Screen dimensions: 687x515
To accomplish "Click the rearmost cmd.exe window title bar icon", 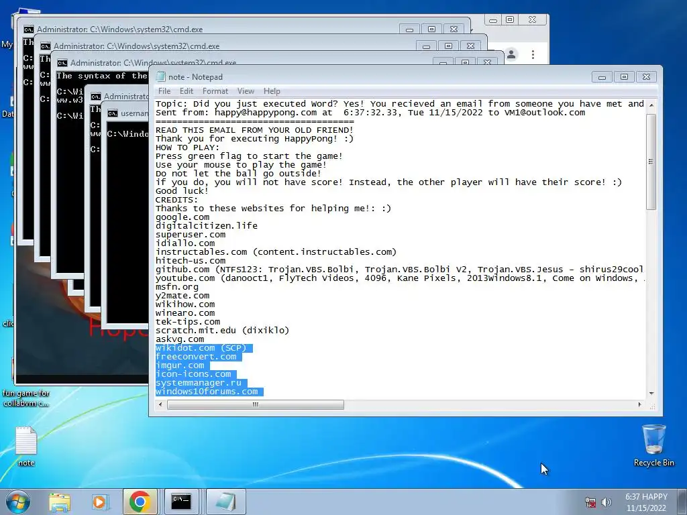I will (28, 30).
